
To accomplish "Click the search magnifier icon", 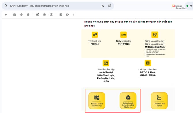I will tap(6, 6).
